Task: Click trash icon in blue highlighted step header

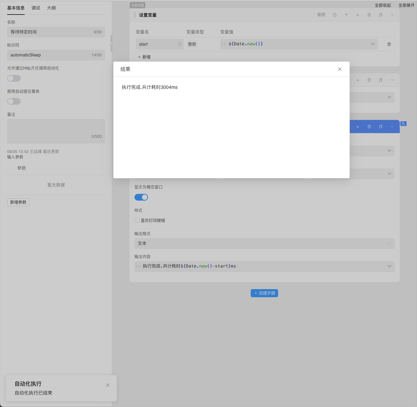Action: pyautogui.click(x=369, y=127)
